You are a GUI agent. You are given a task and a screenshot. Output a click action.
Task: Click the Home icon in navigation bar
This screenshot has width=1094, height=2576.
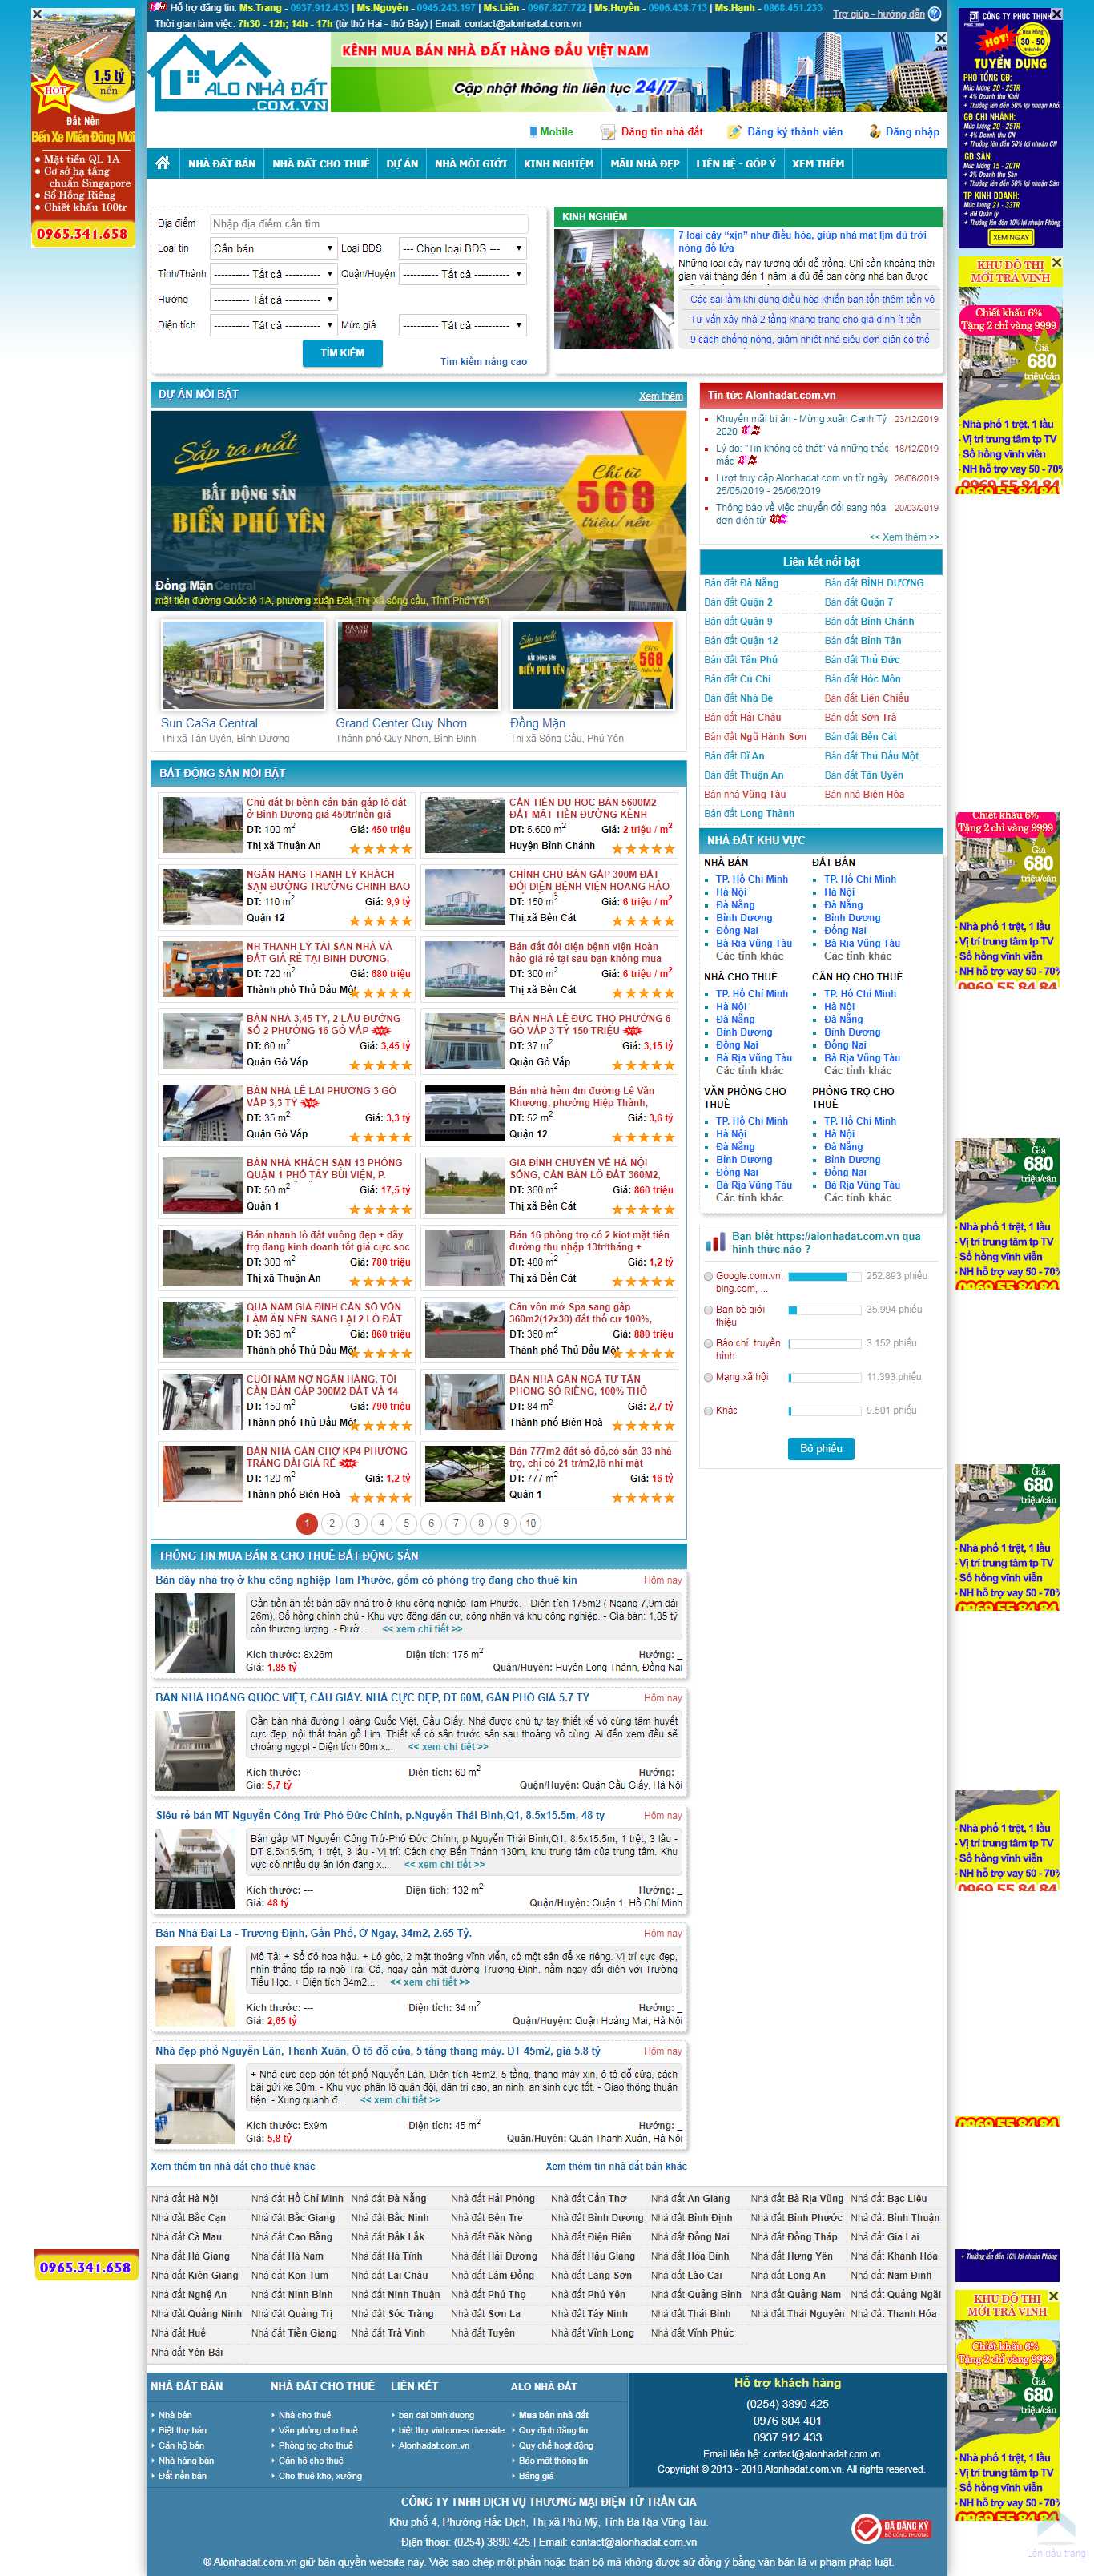tap(162, 163)
